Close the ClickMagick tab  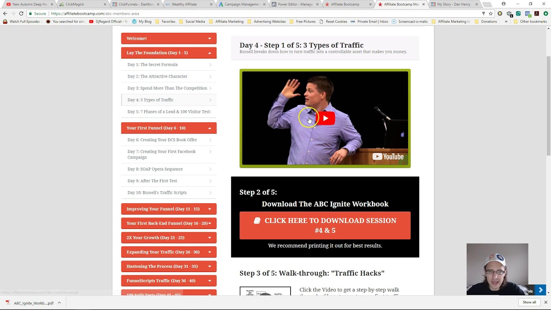(105, 4)
